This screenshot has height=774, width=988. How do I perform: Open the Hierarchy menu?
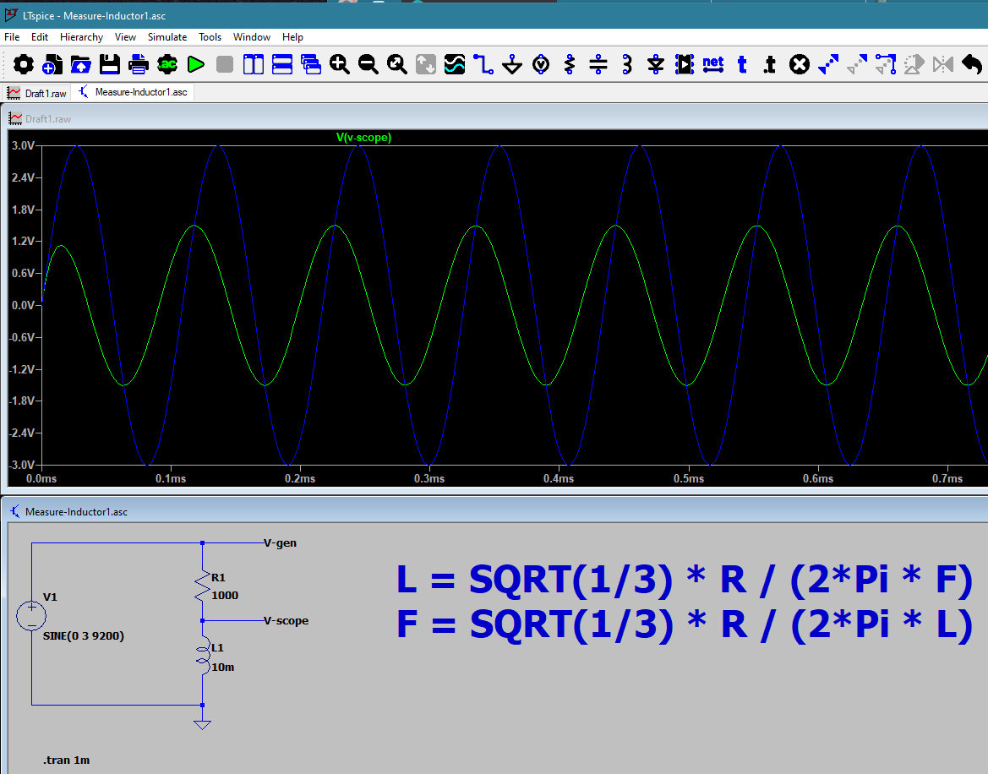[81, 37]
